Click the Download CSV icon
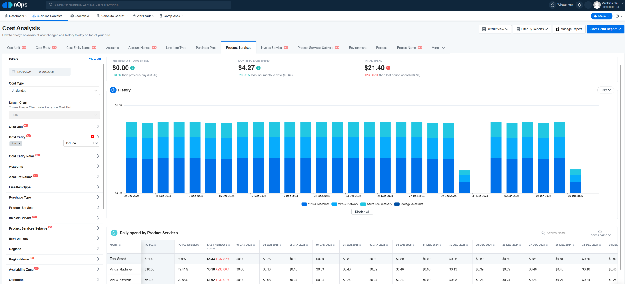The height and width of the screenshot is (284, 625). click(600, 231)
